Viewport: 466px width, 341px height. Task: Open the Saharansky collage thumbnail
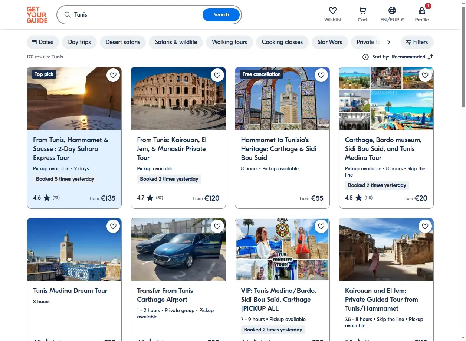(x=386, y=98)
